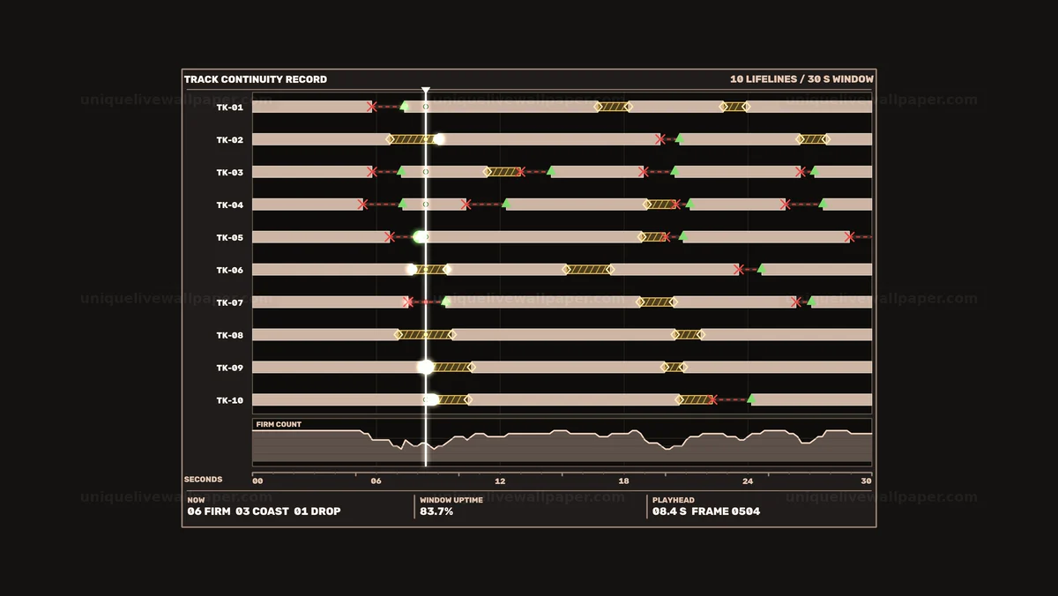Click the hollow playhead circle on TK-01
Screen dimensions: 1058x596
point(426,107)
